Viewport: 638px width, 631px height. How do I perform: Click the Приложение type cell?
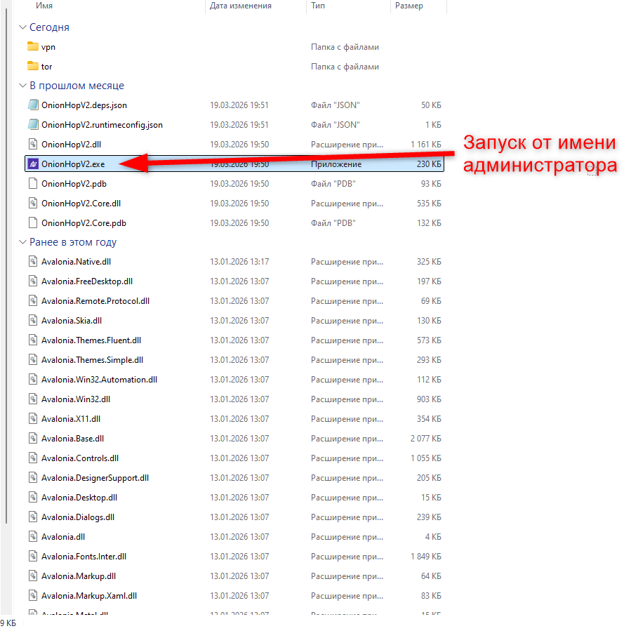[x=336, y=164]
